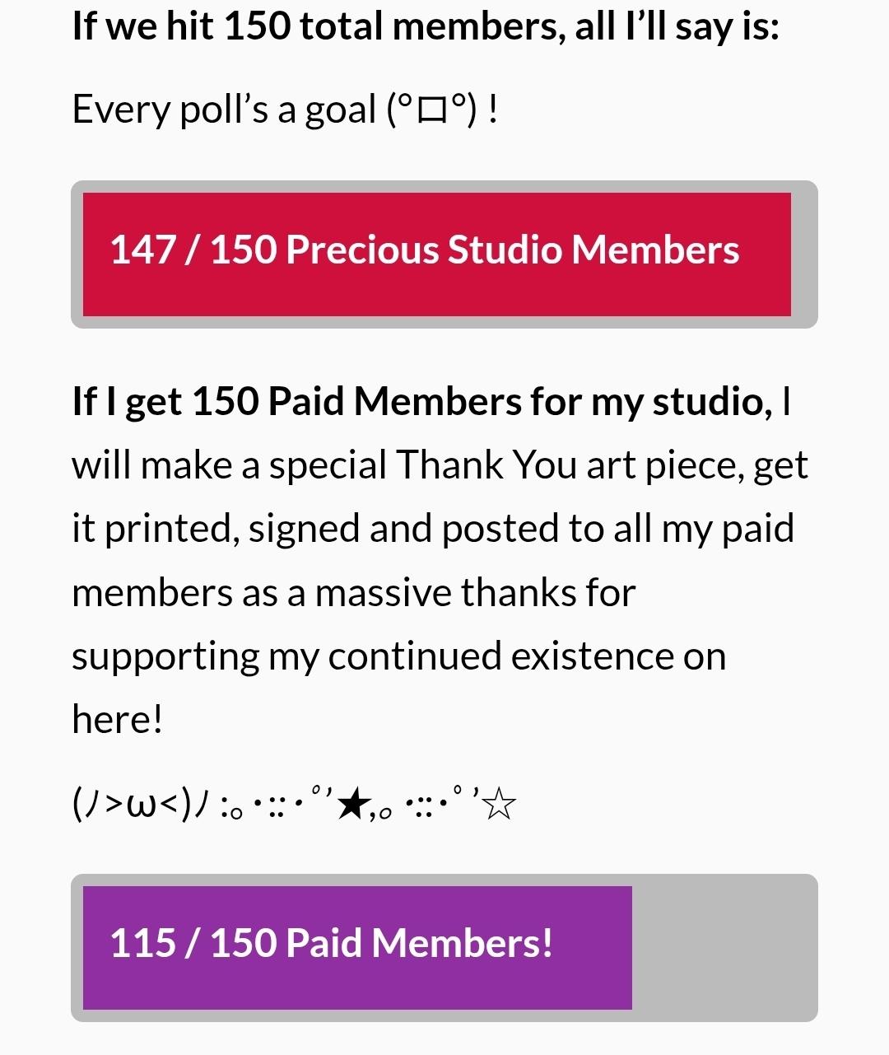Click the red filled Studio Members bar
The width and height of the screenshot is (889, 1055).
click(437, 254)
